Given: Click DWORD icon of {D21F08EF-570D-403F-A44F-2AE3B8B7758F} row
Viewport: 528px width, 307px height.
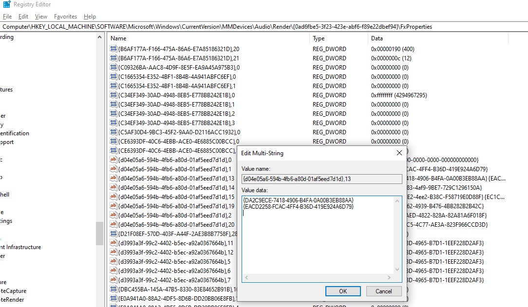Looking at the screenshot, I should (113, 234).
